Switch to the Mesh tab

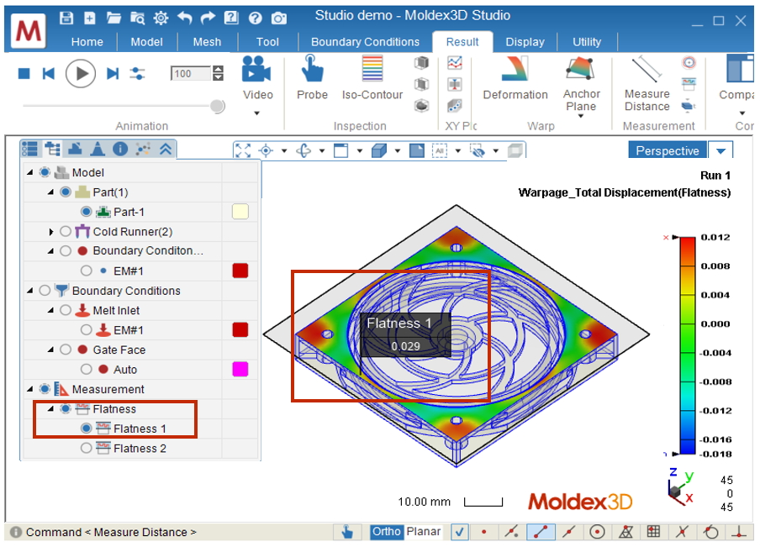(x=207, y=42)
